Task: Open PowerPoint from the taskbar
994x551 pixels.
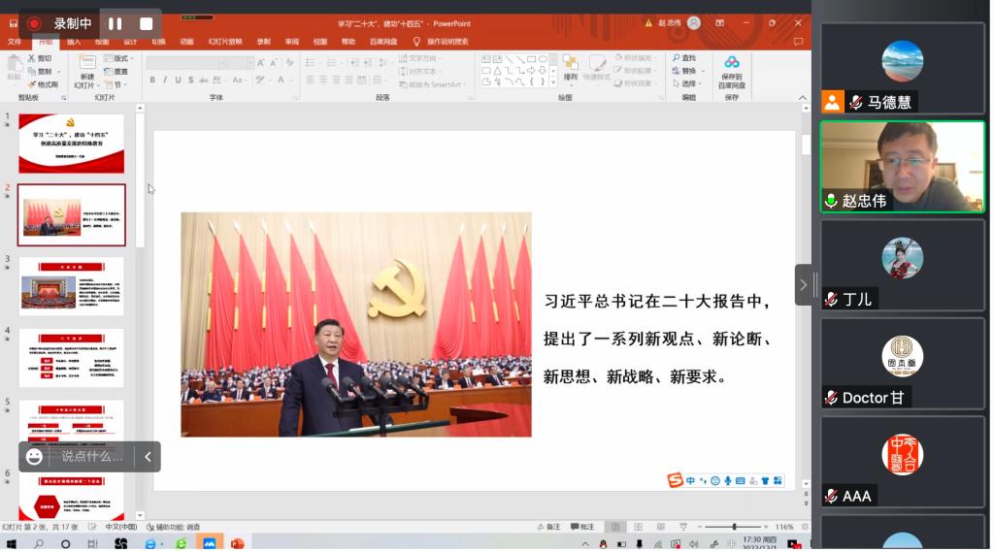Action: [238, 543]
